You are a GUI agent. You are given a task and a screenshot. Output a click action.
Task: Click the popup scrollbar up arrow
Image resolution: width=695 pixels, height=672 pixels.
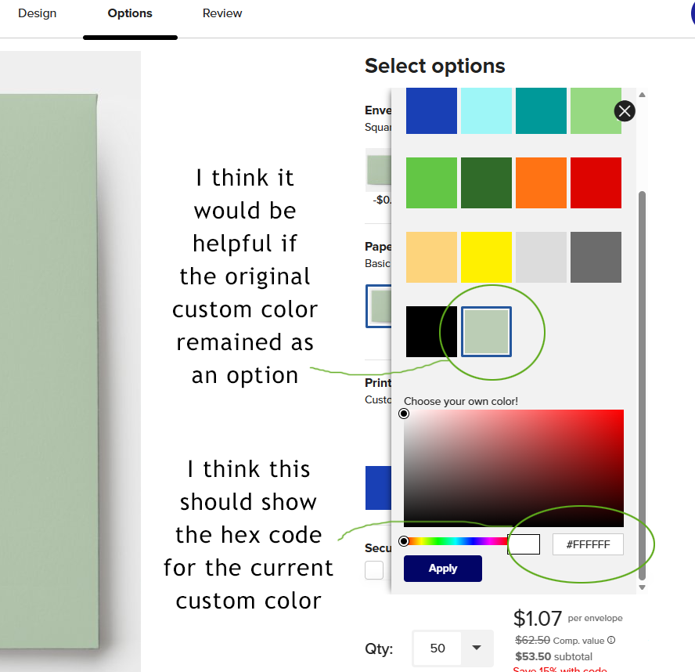[x=642, y=95]
